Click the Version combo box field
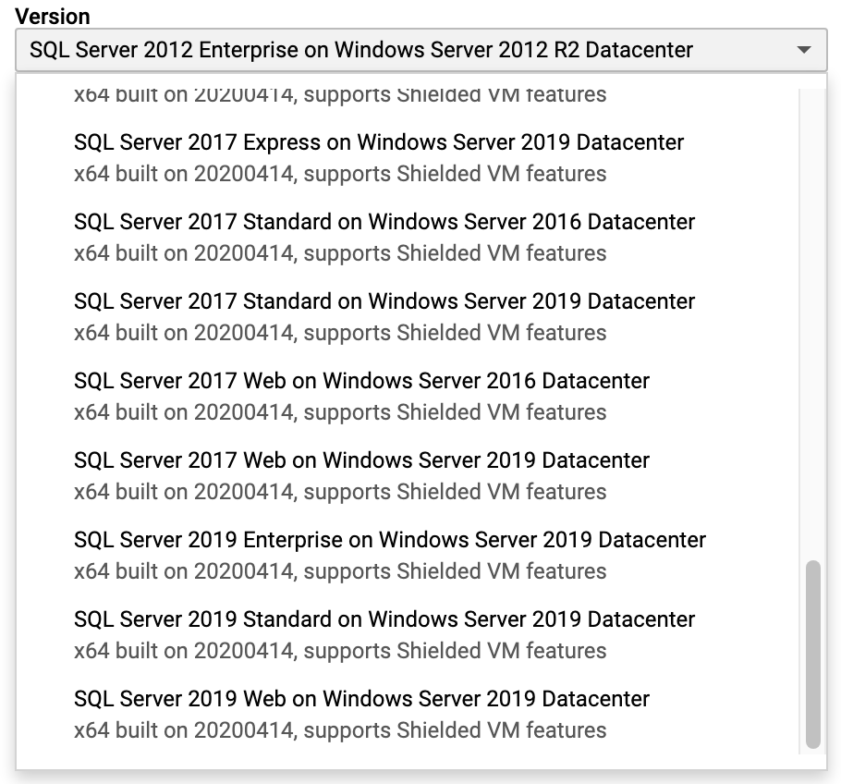 click(x=370, y=50)
